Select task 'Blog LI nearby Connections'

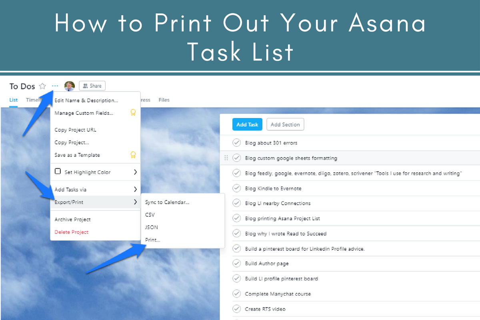pos(278,204)
